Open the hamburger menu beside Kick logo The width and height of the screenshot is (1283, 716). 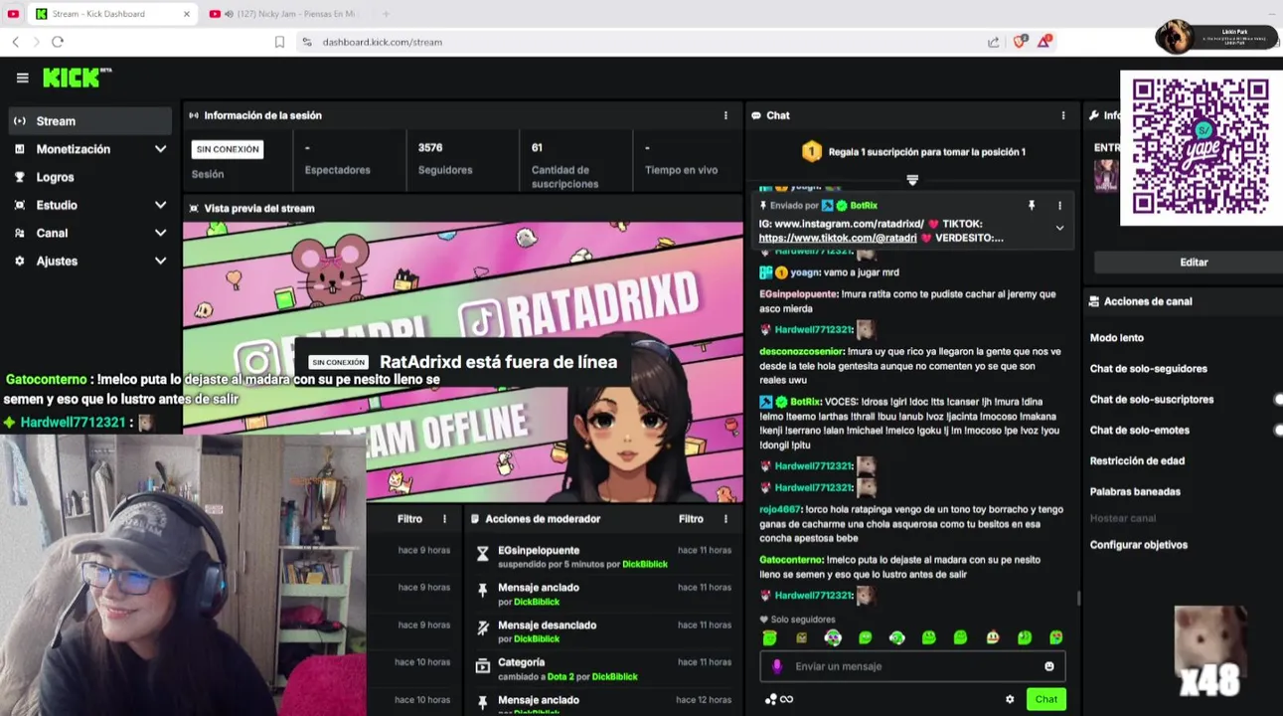pyautogui.click(x=22, y=78)
